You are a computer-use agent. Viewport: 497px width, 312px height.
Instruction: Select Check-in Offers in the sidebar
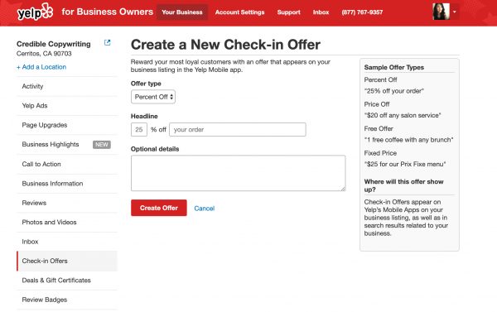coord(67,261)
